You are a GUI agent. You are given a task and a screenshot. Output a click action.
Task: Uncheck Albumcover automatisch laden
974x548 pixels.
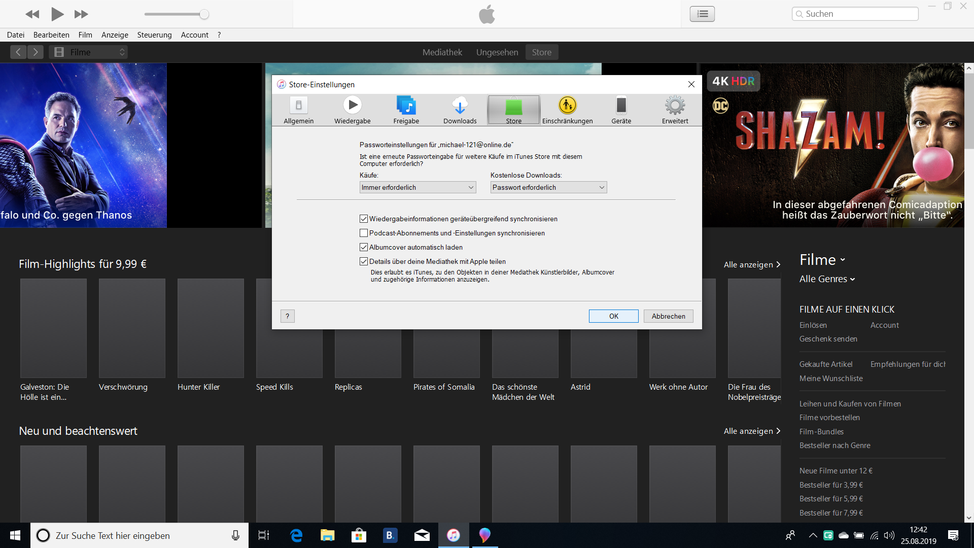point(364,247)
